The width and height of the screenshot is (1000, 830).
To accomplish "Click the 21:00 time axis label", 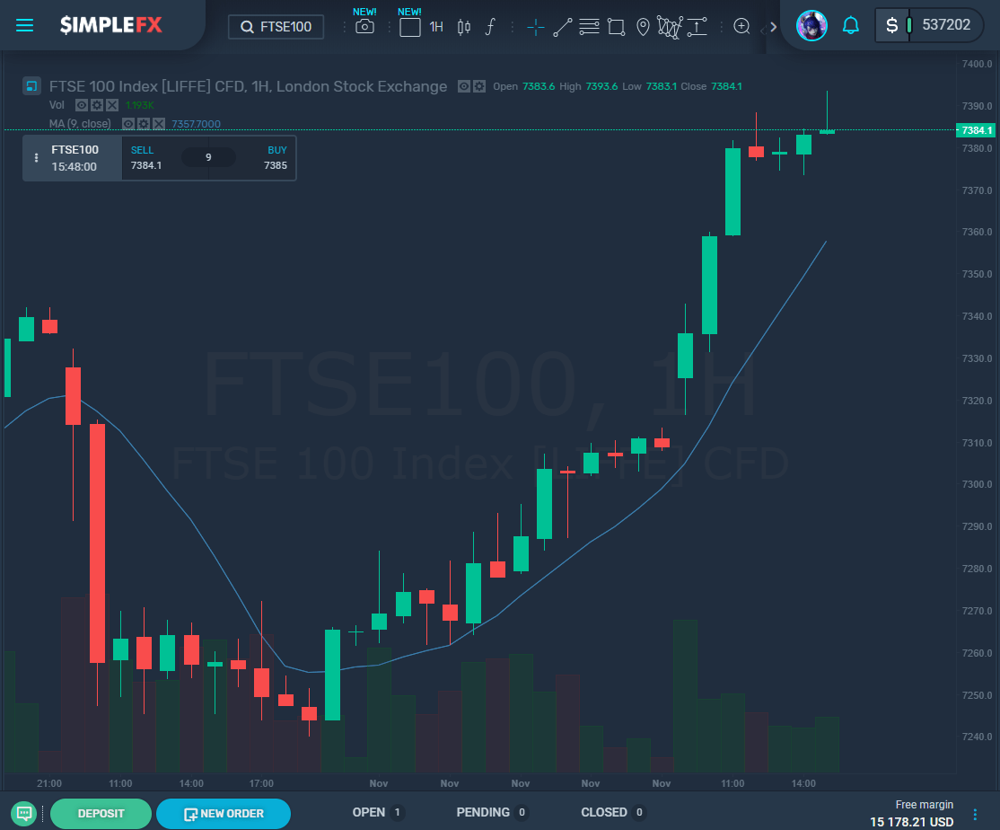I will tap(49, 783).
